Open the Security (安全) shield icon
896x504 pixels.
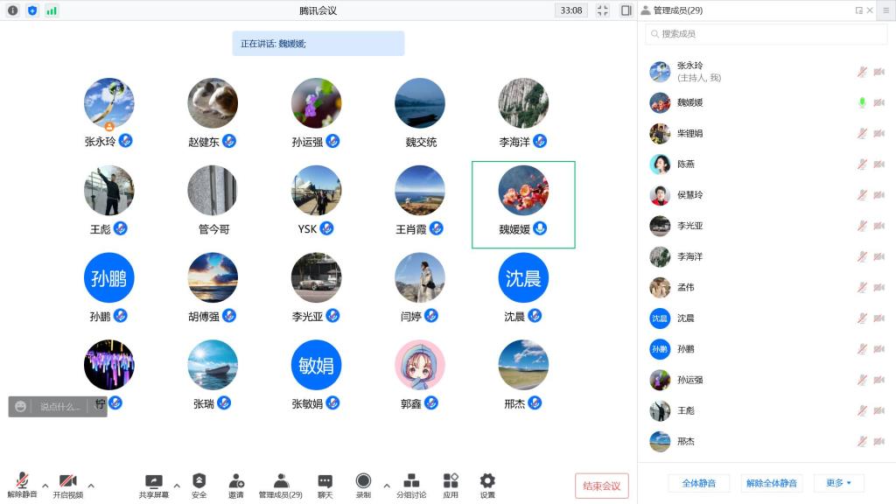tap(199, 482)
